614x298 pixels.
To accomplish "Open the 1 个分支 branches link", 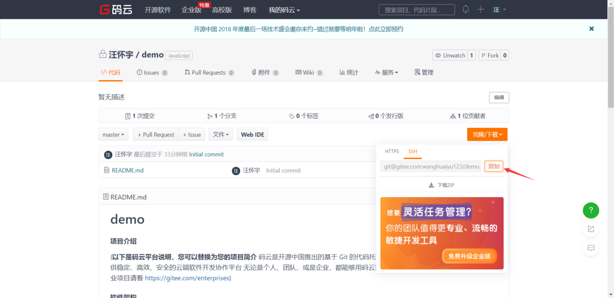I will [x=222, y=116].
